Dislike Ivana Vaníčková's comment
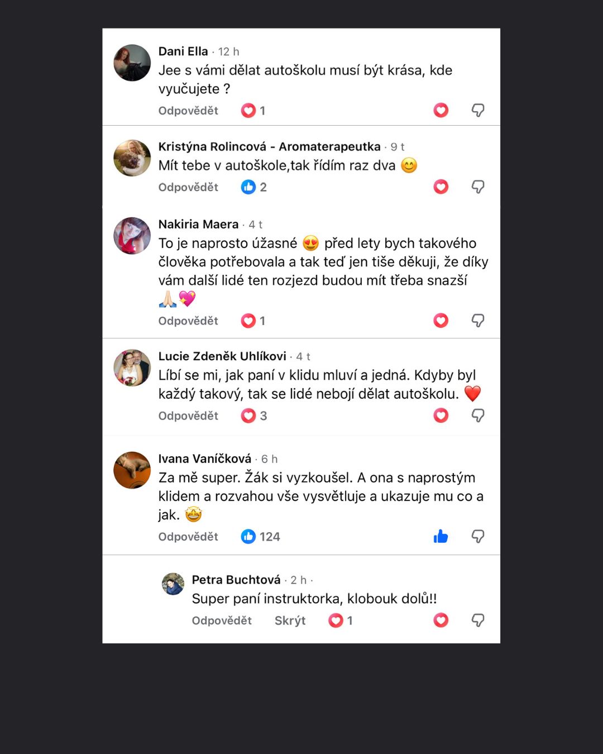603x754 pixels. (478, 537)
